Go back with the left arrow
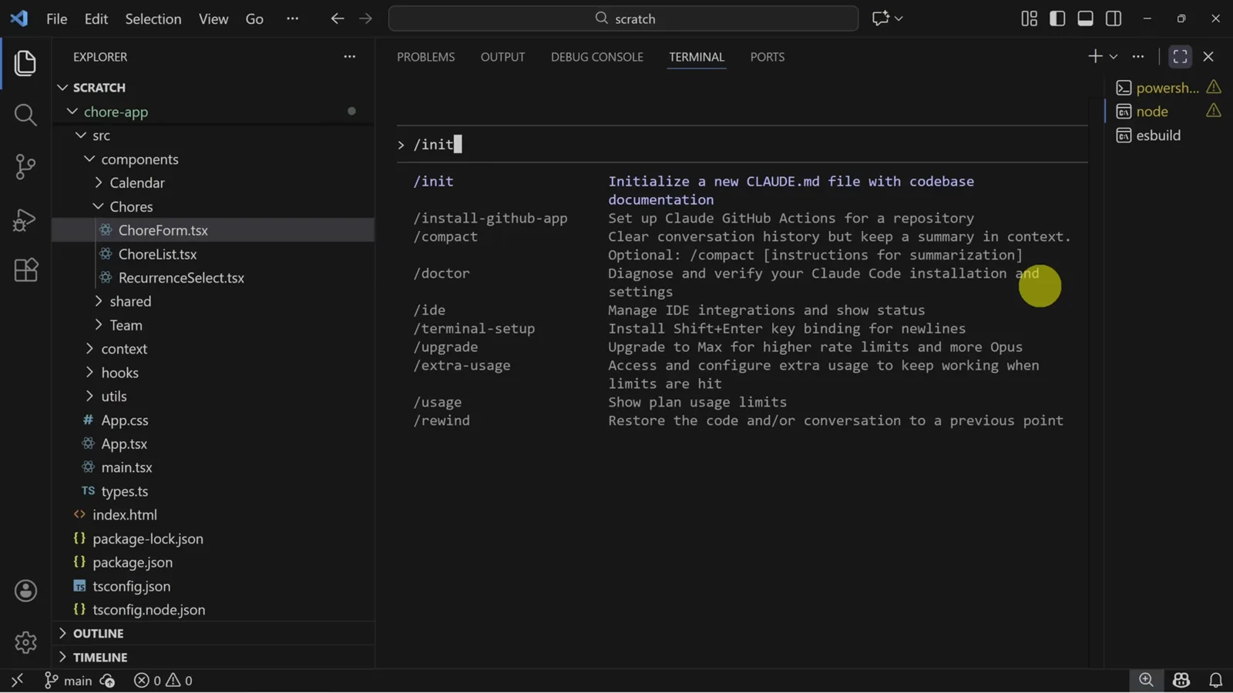Viewport: 1233px width, 693px height. 338,18
